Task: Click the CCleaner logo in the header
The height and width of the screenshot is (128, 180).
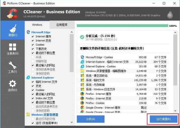Action: (x=12, y=14)
